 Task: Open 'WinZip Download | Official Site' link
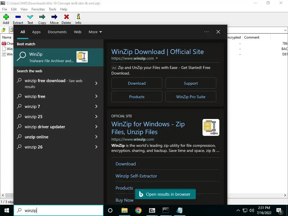[x=157, y=52]
